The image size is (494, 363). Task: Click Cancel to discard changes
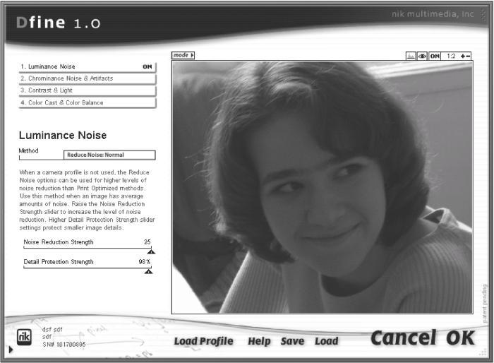click(x=404, y=338)
